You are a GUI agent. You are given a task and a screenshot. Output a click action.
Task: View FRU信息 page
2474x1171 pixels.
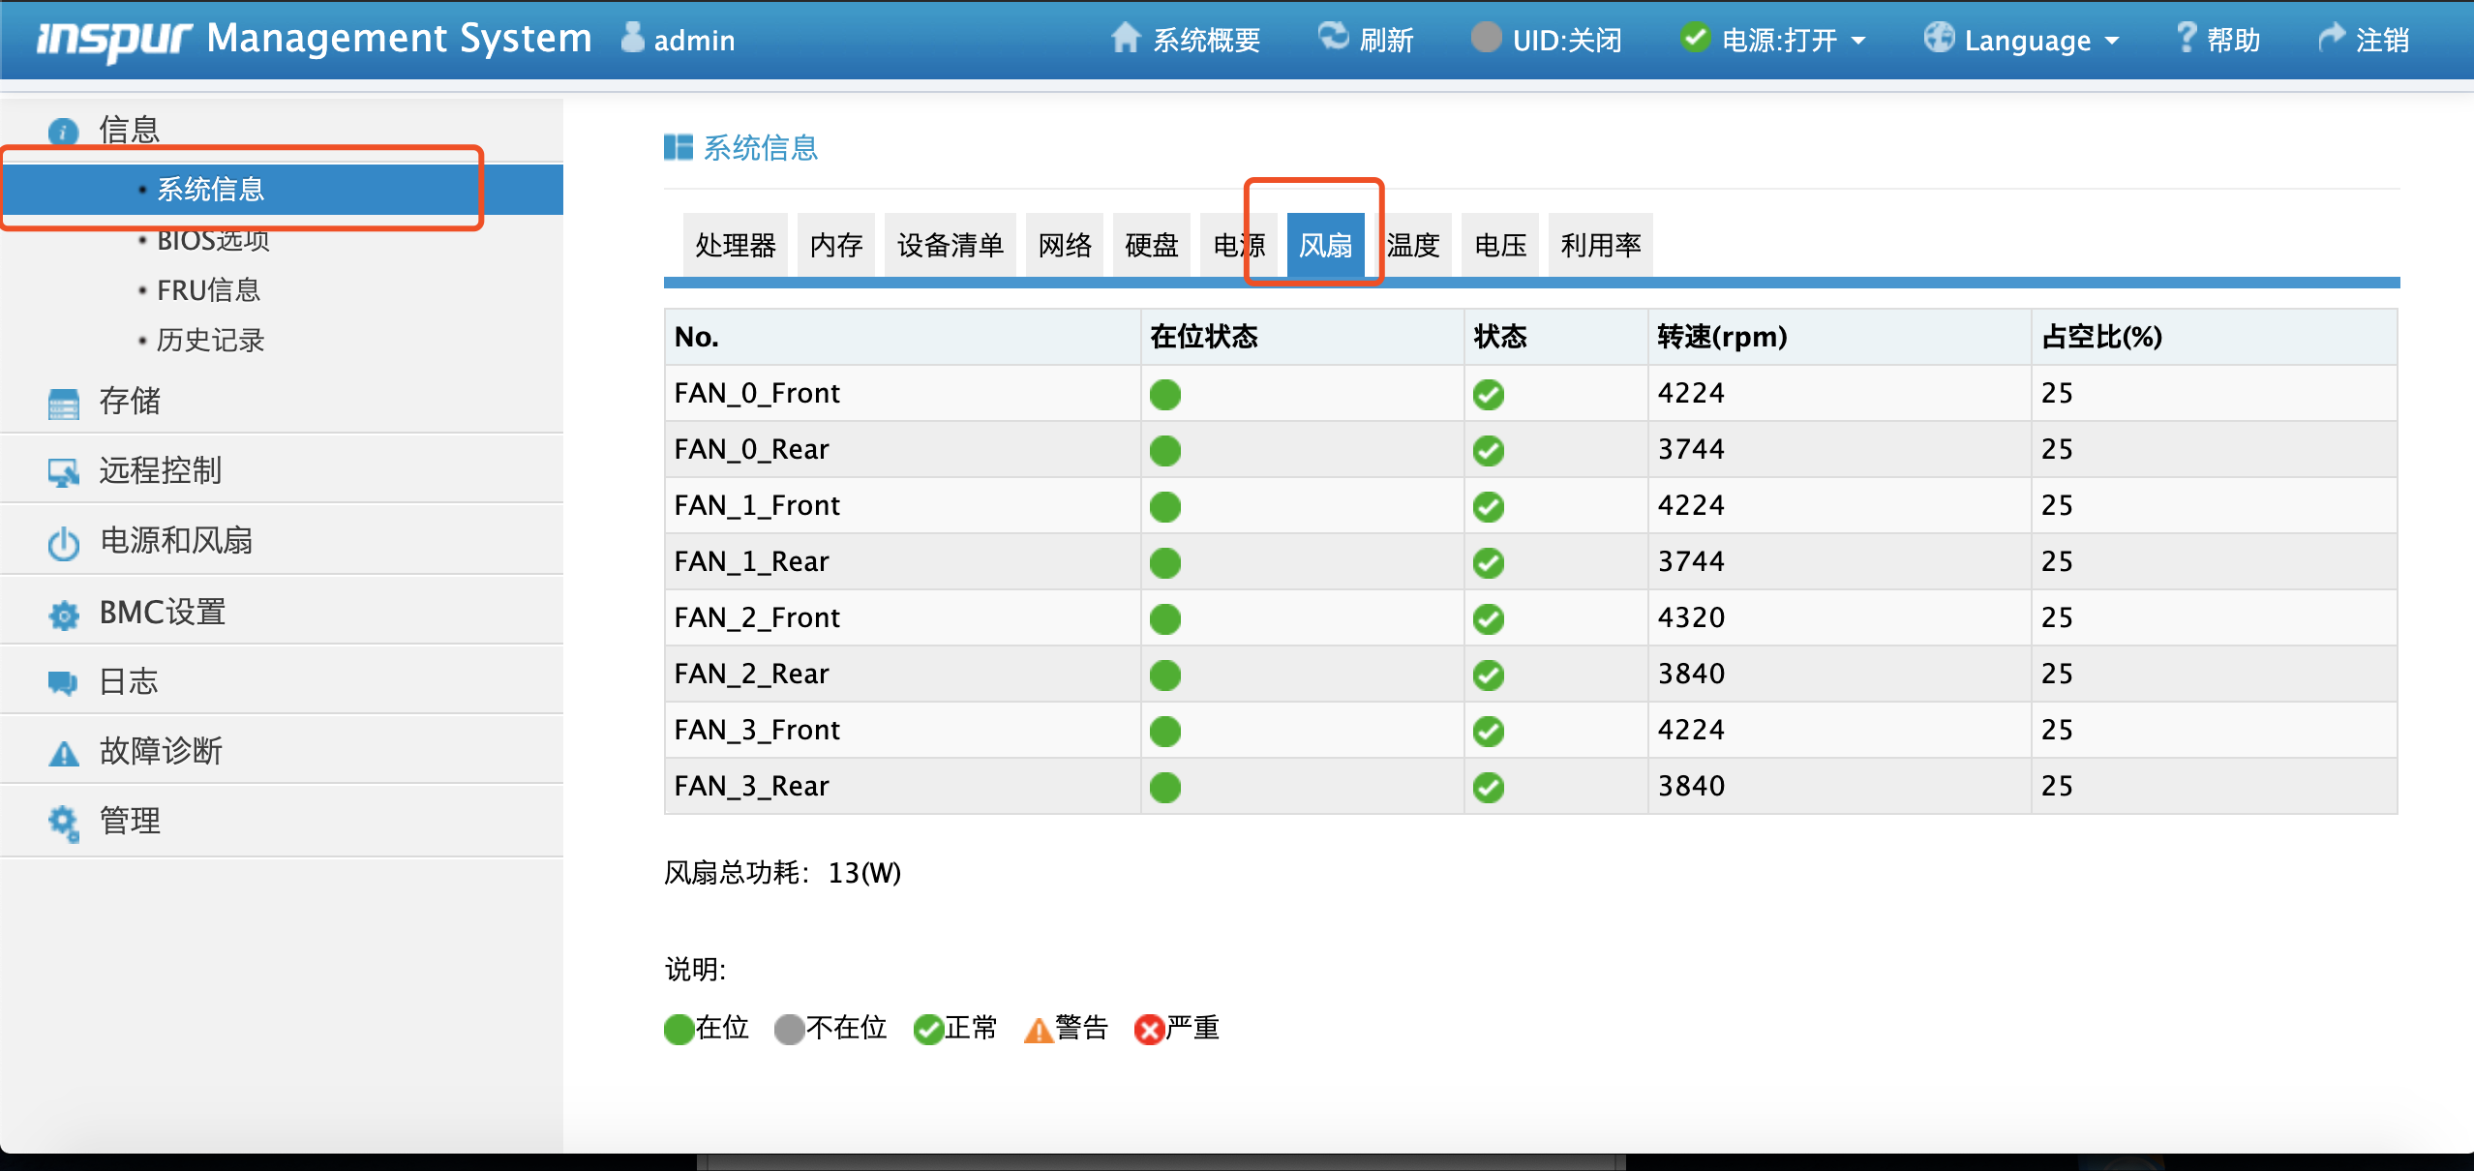click(209, 289)
